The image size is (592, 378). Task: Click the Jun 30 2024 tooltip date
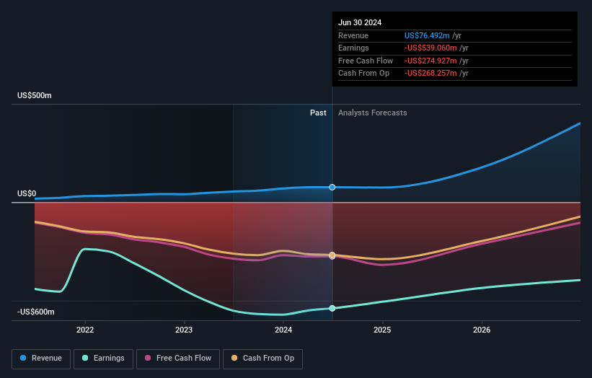click(360, 22)
